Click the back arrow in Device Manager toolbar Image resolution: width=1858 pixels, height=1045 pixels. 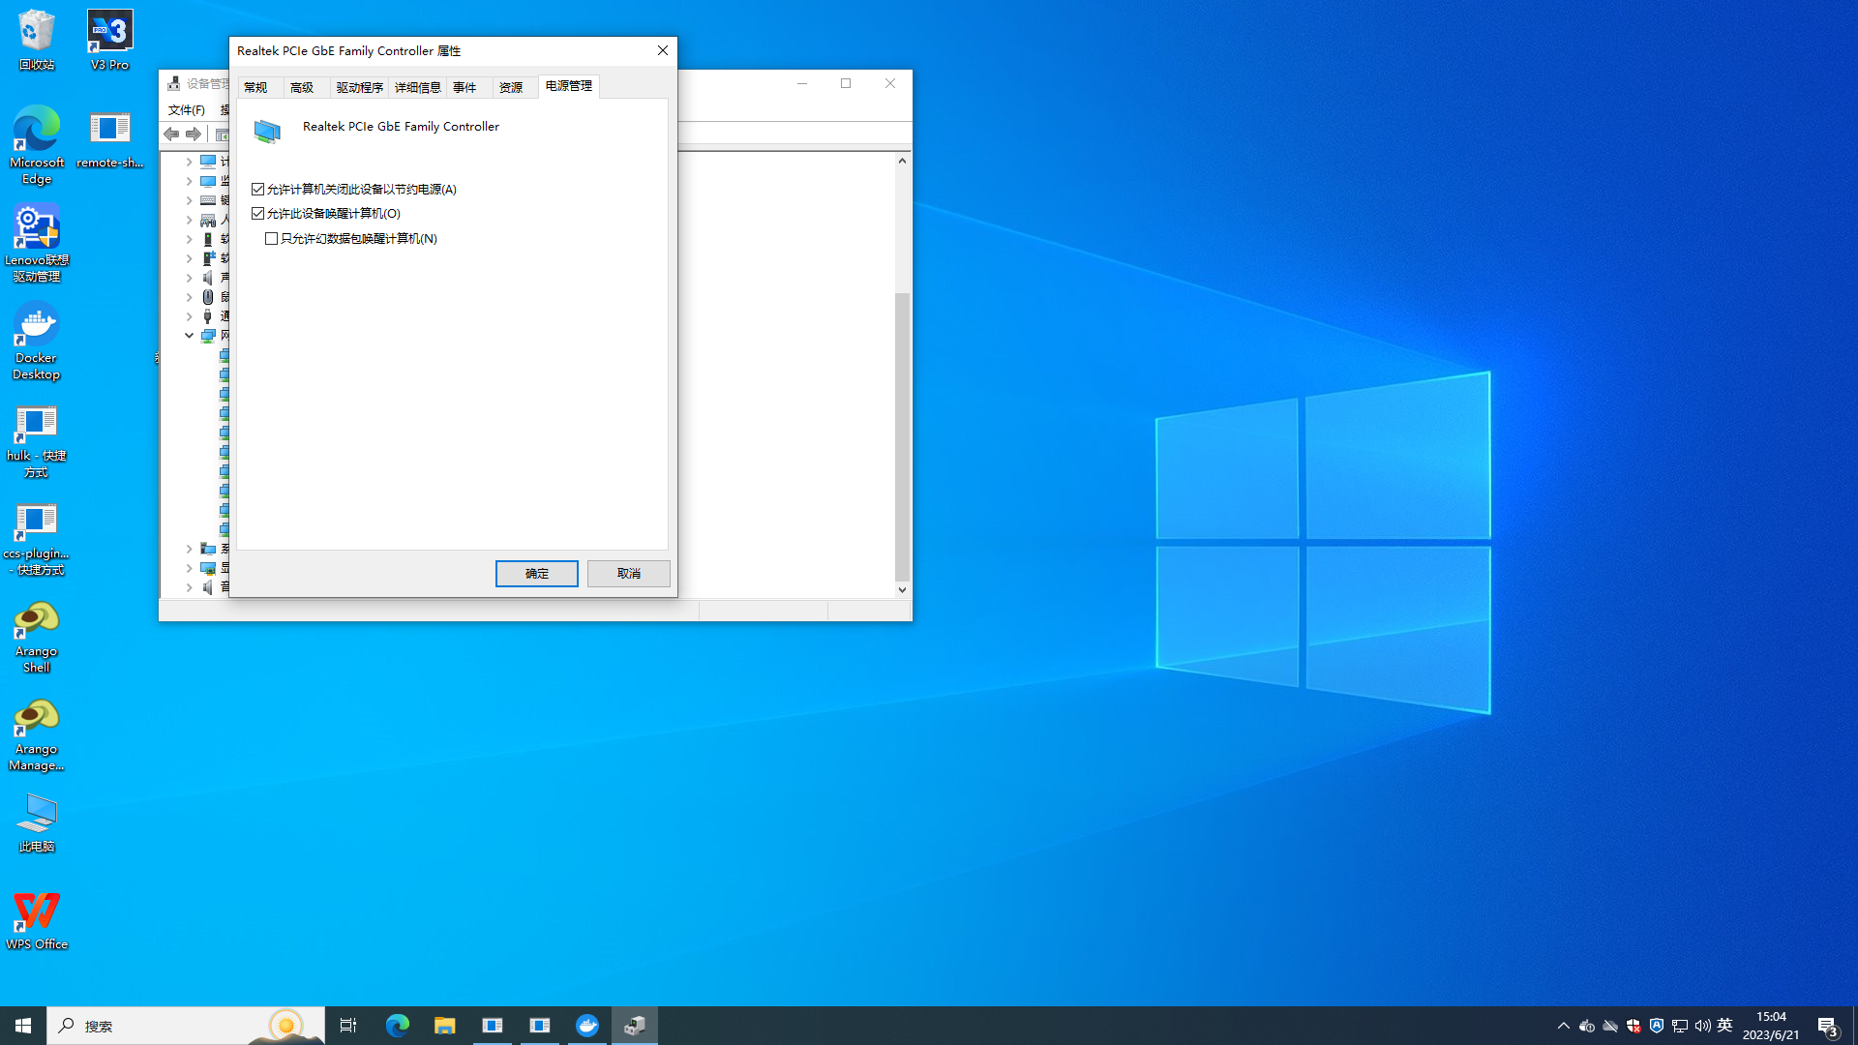pyautogui.click(x=171, y=134)
